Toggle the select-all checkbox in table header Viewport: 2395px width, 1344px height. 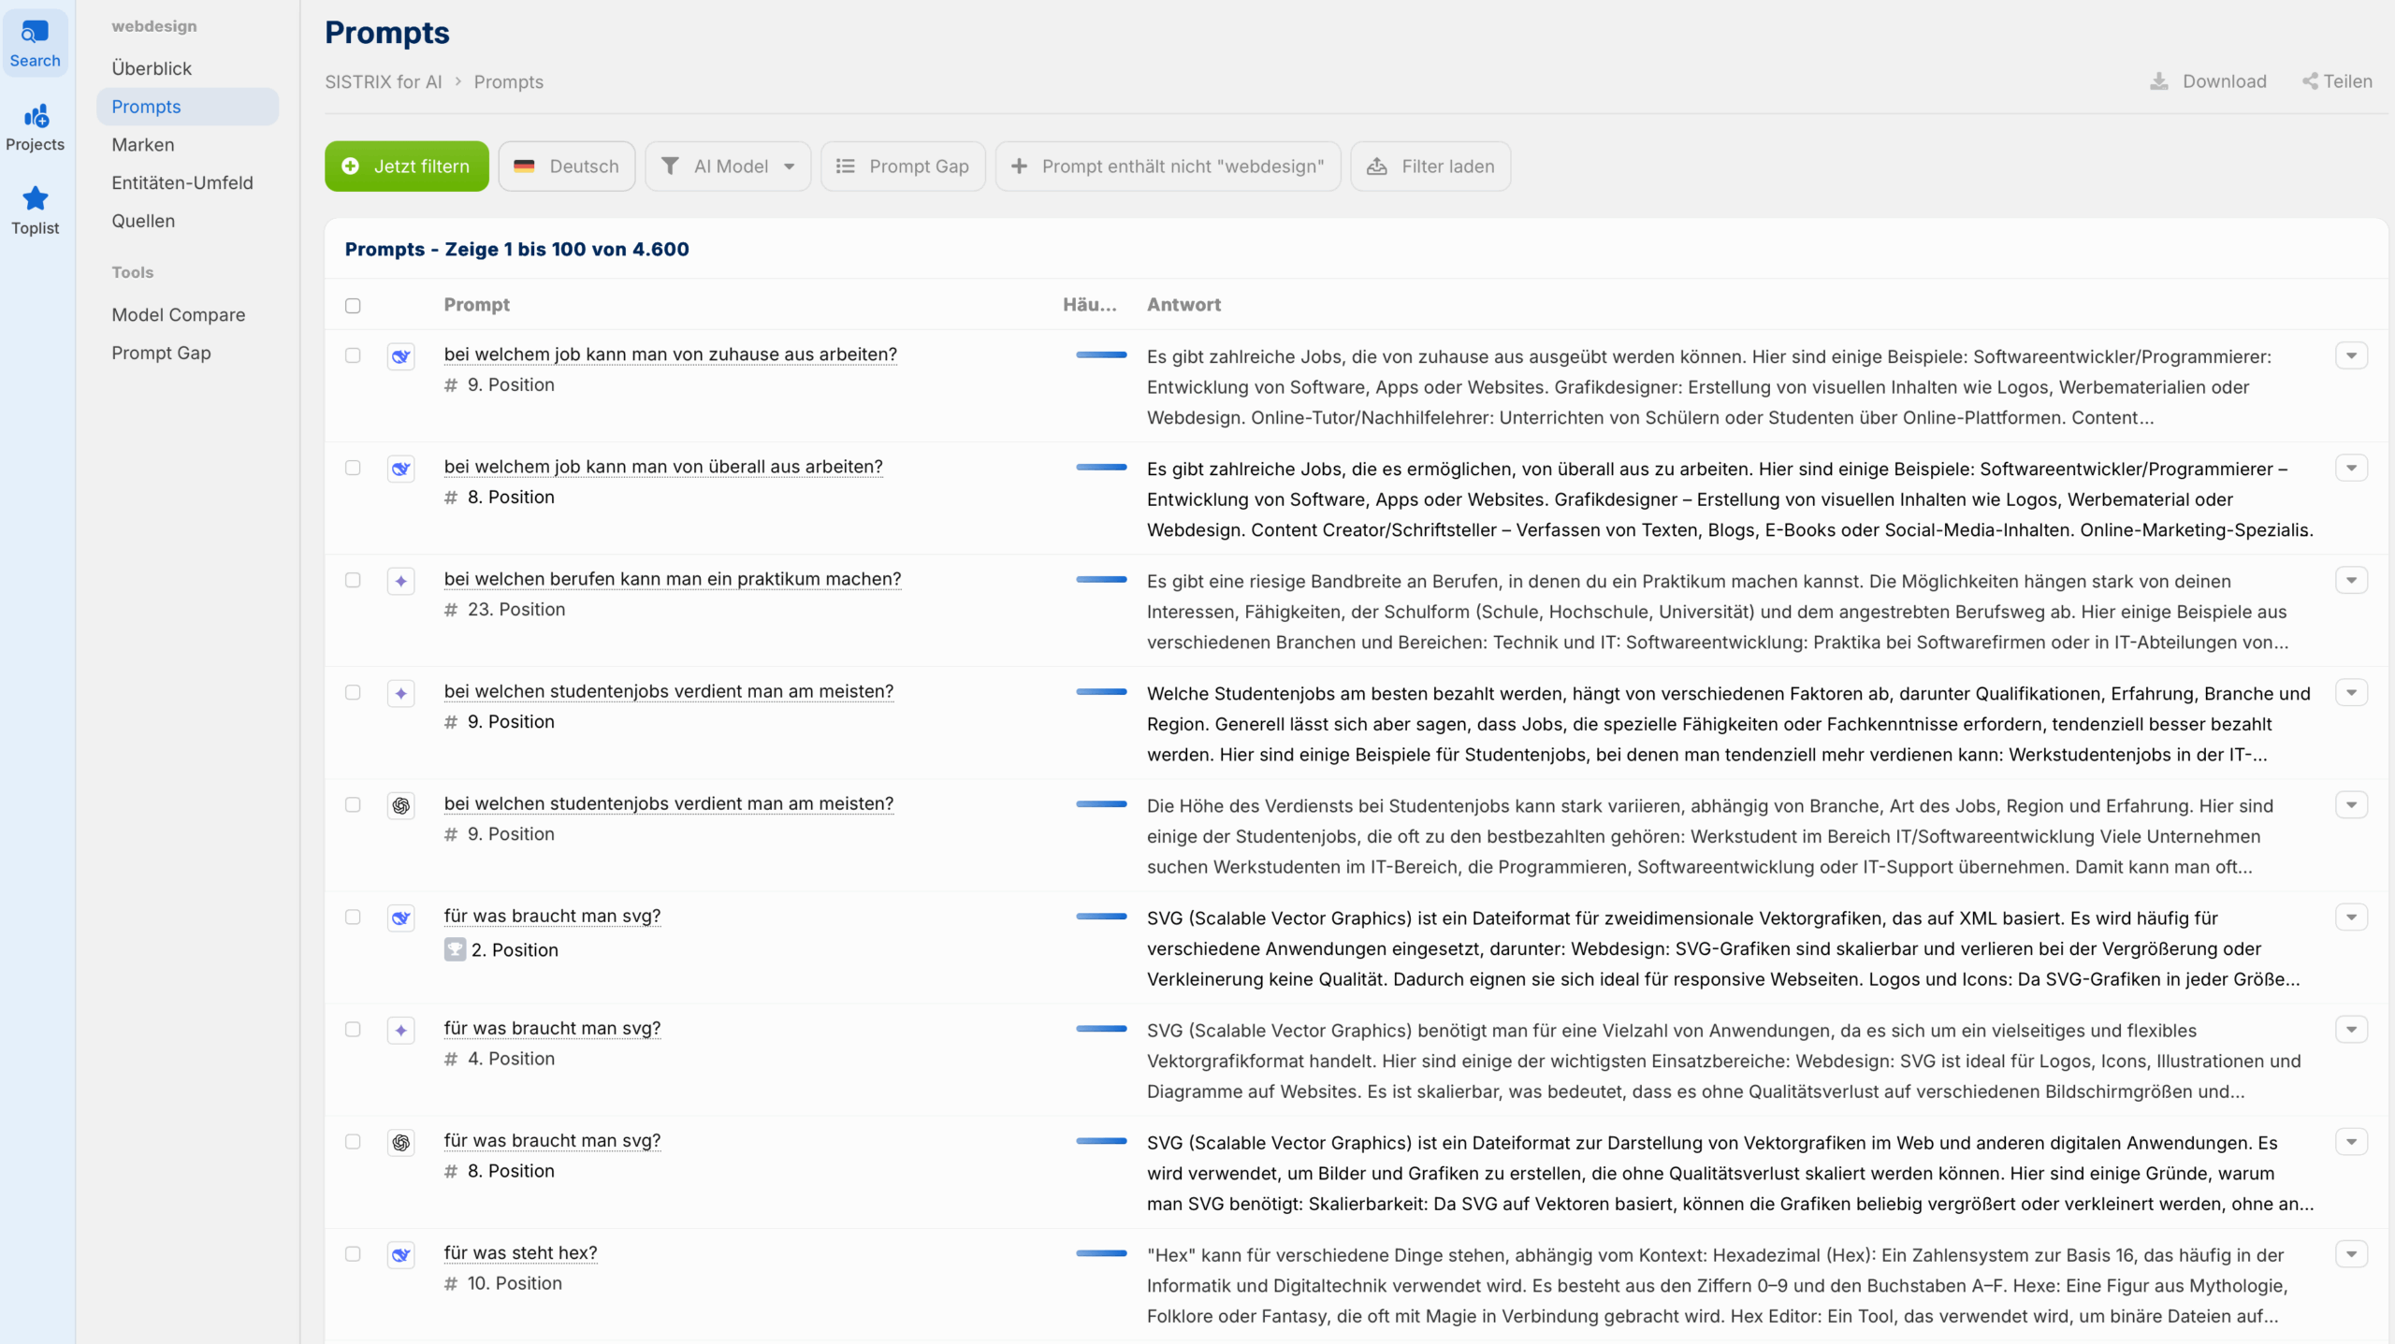coord(353,306)
